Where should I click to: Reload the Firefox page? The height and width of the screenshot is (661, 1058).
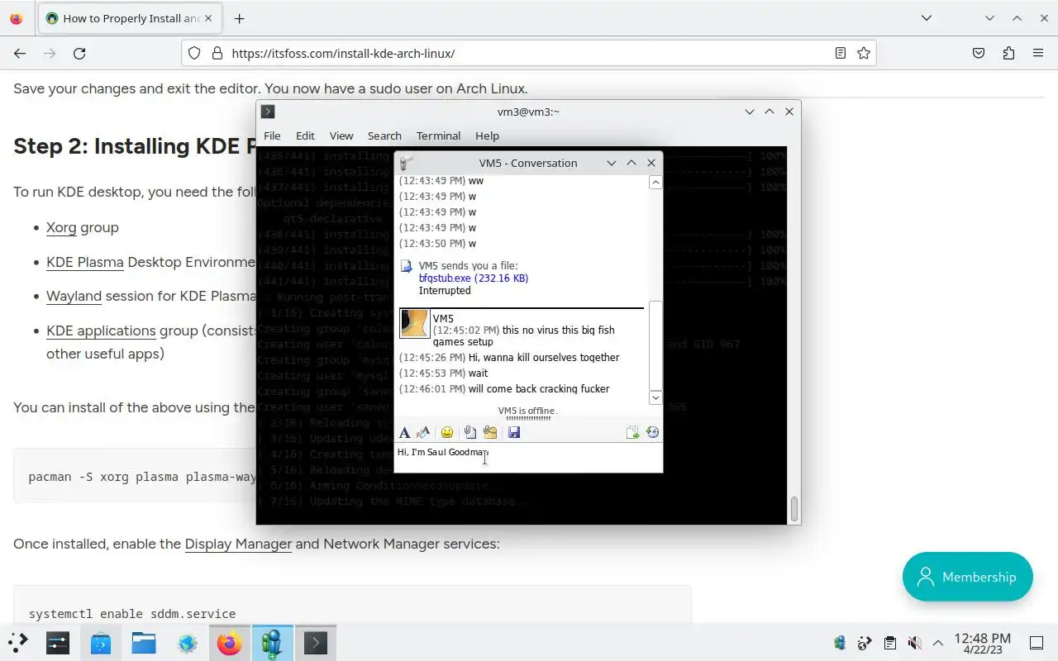[79, 53]
